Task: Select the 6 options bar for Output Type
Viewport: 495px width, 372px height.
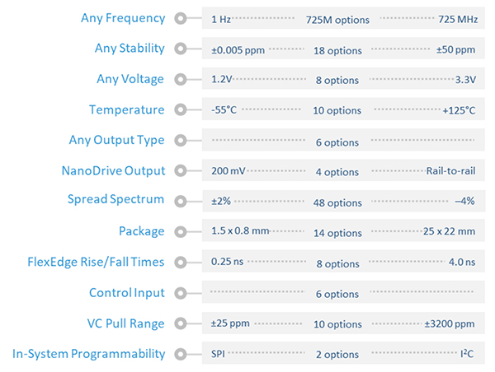Action: (x=343, y=142)
